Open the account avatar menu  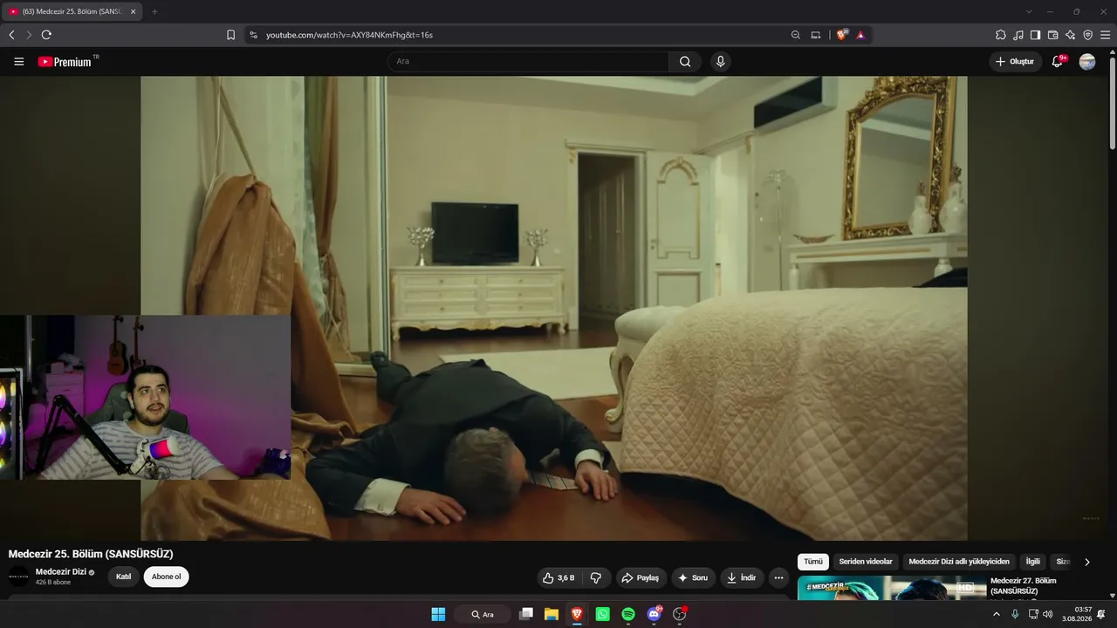click(1087, 61)
